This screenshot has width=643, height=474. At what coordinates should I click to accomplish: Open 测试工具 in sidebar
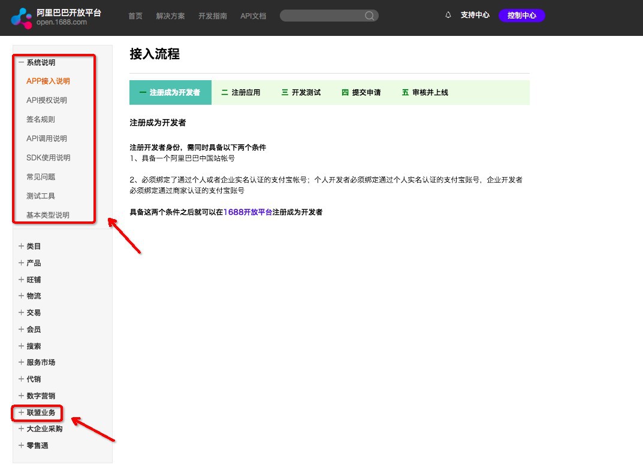[41, 196]
